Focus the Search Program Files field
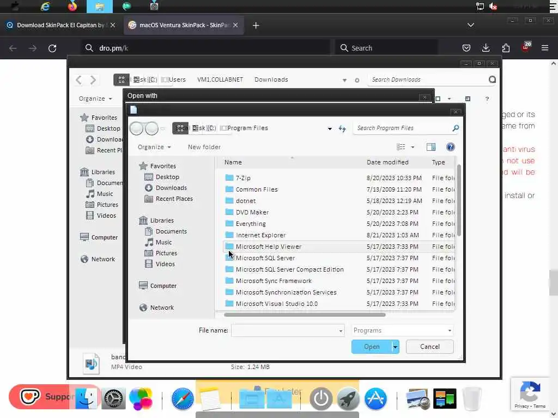558x418 pixels. (402, 128)
